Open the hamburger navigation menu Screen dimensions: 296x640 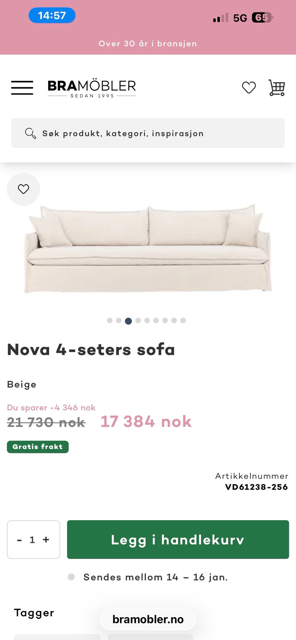[x=22, y=88]
